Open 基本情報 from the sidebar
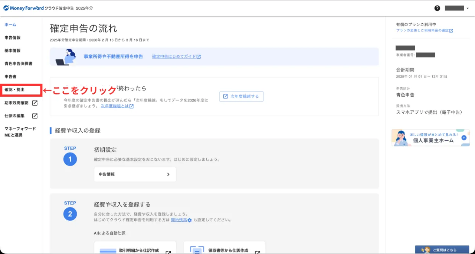475x254 pixels. click(x=13, y=51)
